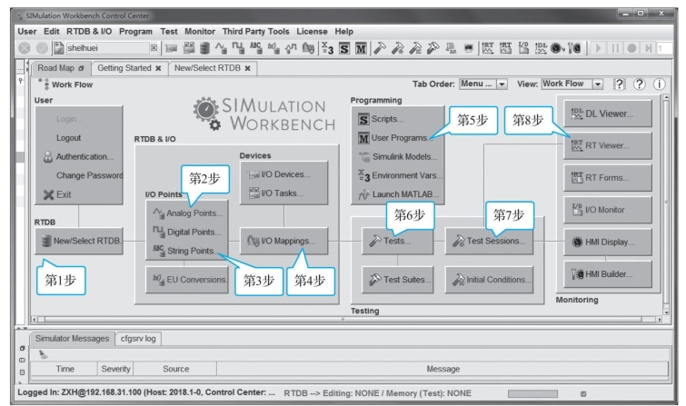Open the Third Party Tools menu
Viewport: 686px width, 406px height.
point(255,32)
